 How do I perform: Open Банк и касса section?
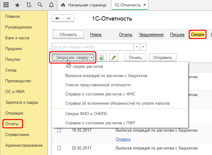click(17, 38)
